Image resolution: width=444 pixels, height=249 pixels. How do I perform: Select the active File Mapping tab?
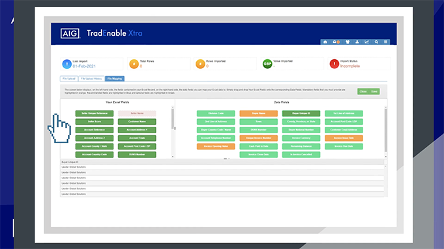tap(115, 79)
